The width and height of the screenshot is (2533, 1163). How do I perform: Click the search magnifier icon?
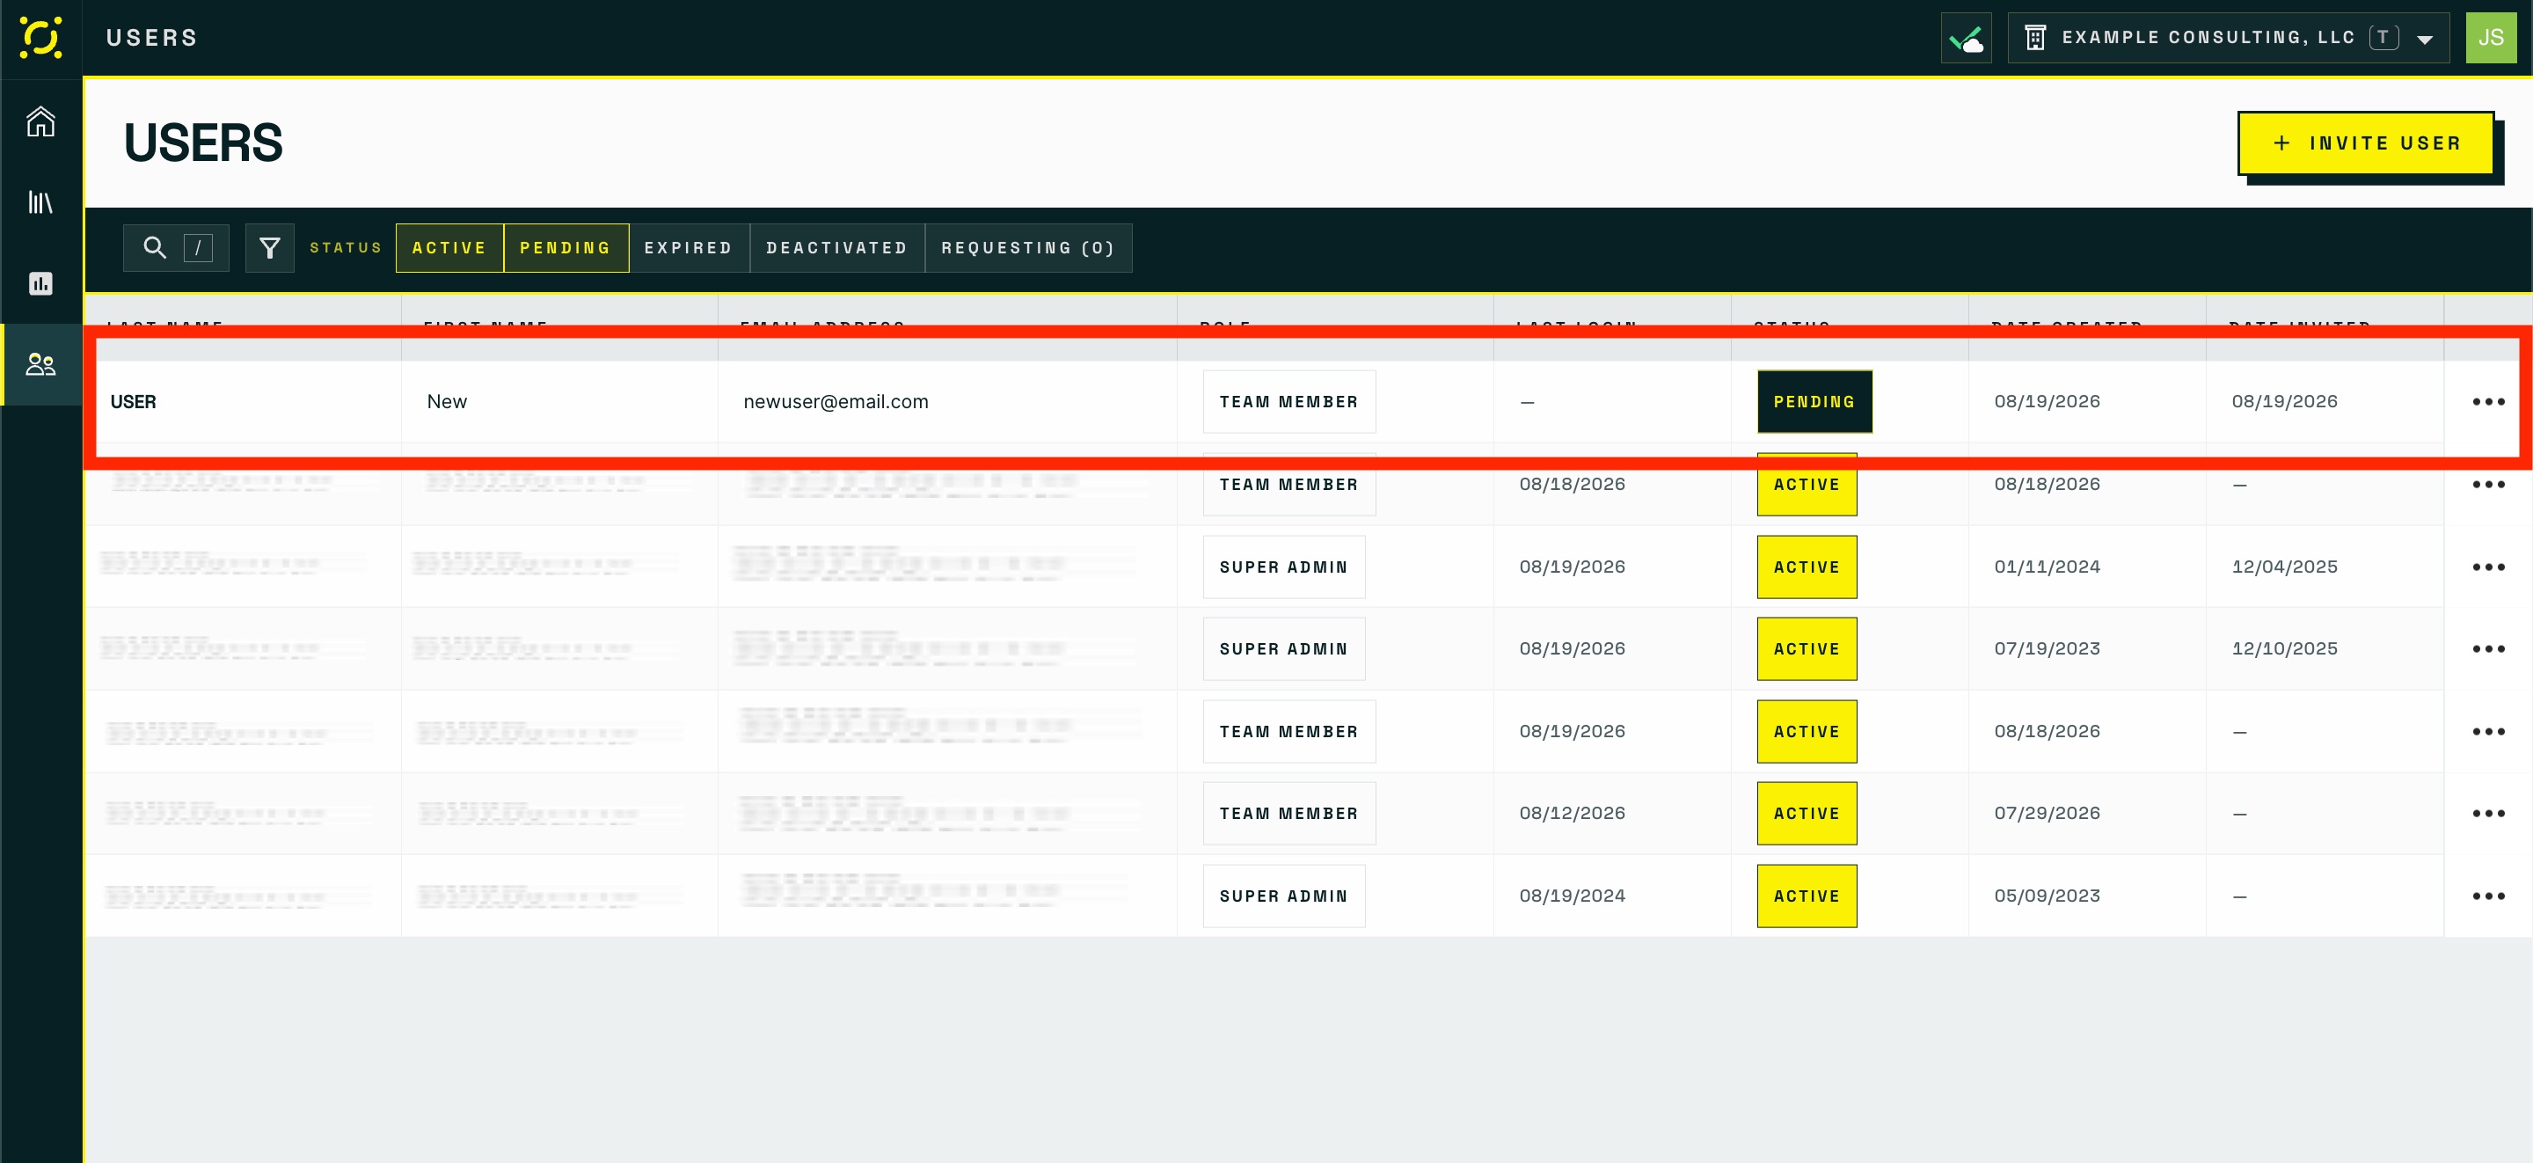[x=155, y=247]
